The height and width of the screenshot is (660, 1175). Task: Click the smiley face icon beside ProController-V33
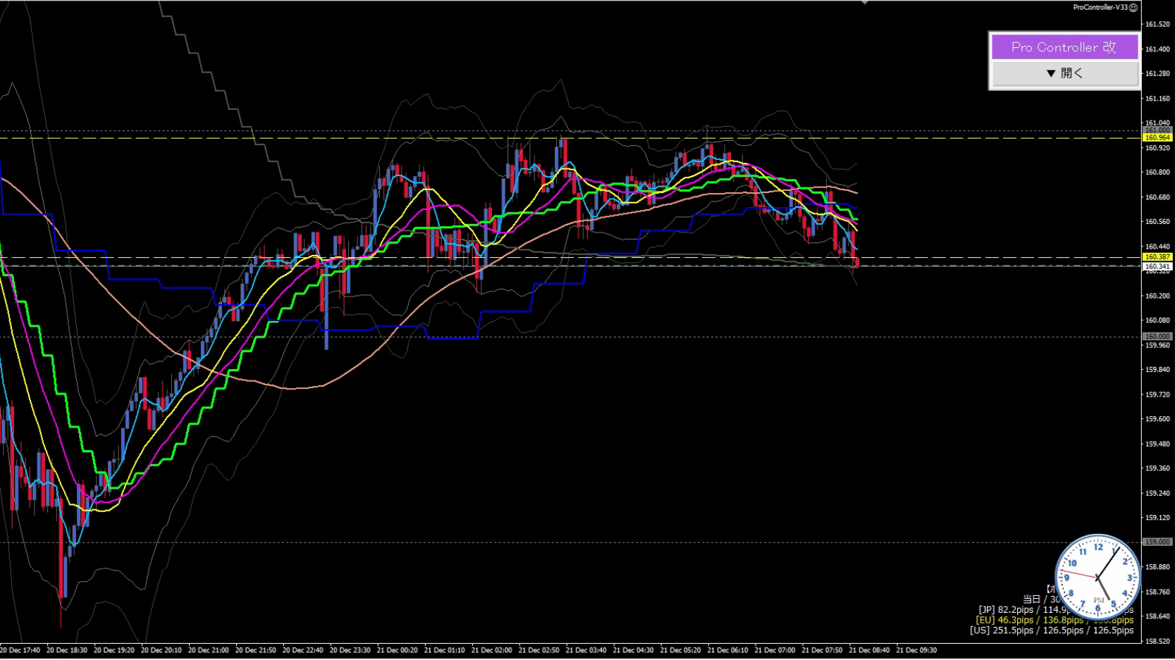pos(1133,8)
